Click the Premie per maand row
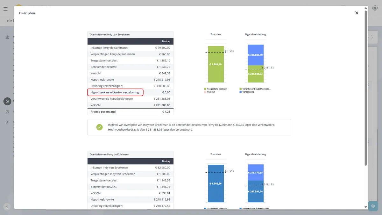The height and width of the screenshot is (215, 382). [x=131, y=112]
